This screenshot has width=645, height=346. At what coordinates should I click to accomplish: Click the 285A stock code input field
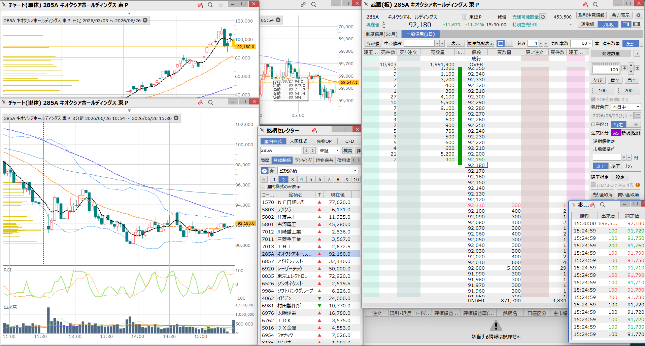pyautogui.click(x=281, y=150)
